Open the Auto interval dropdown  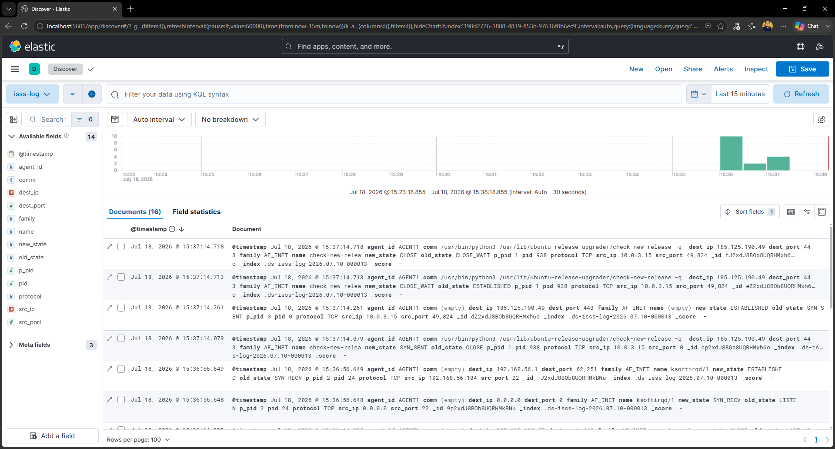pyautogui.click(x=159, y=119)
